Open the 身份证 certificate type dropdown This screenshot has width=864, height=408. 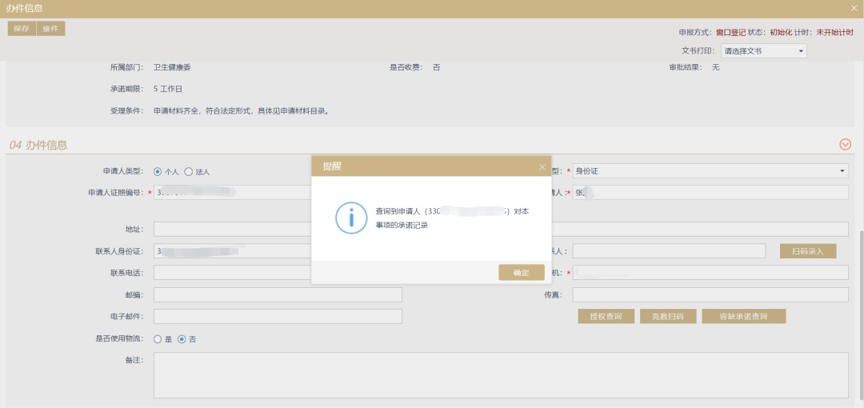pos(710,170)
